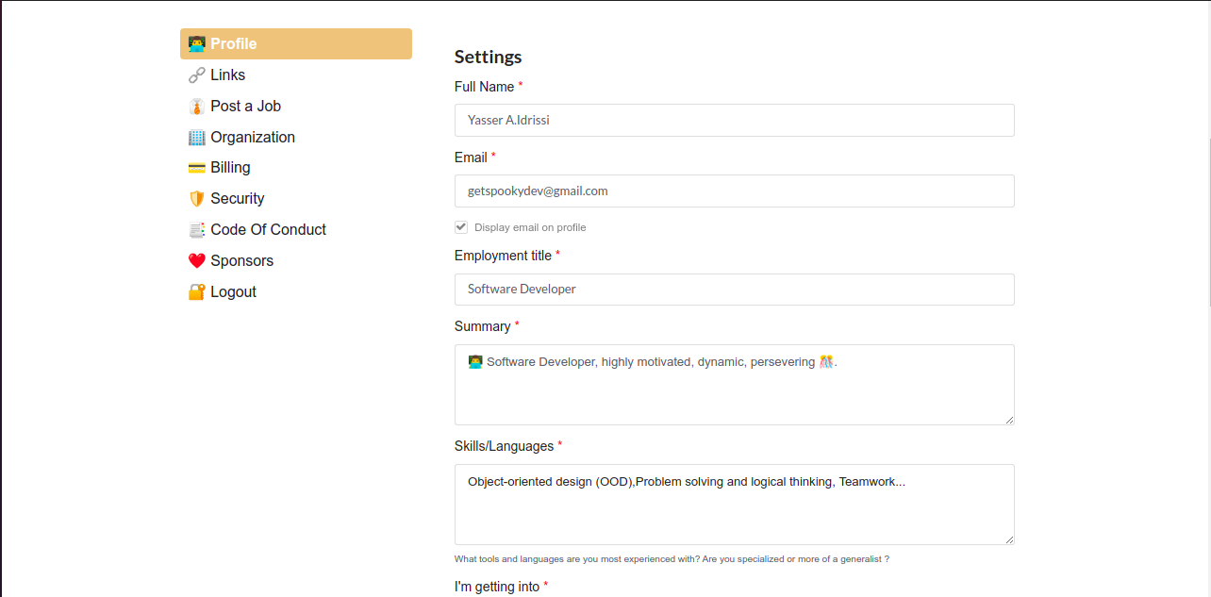Click the chain link icon beside Links
Viewport: 1211px width, 597px height.
coord(196,75)
